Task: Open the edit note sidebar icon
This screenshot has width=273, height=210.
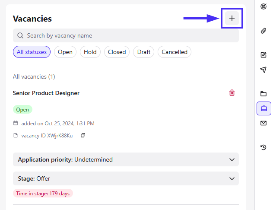Action: pyautogui.click(x=263, y=55)
